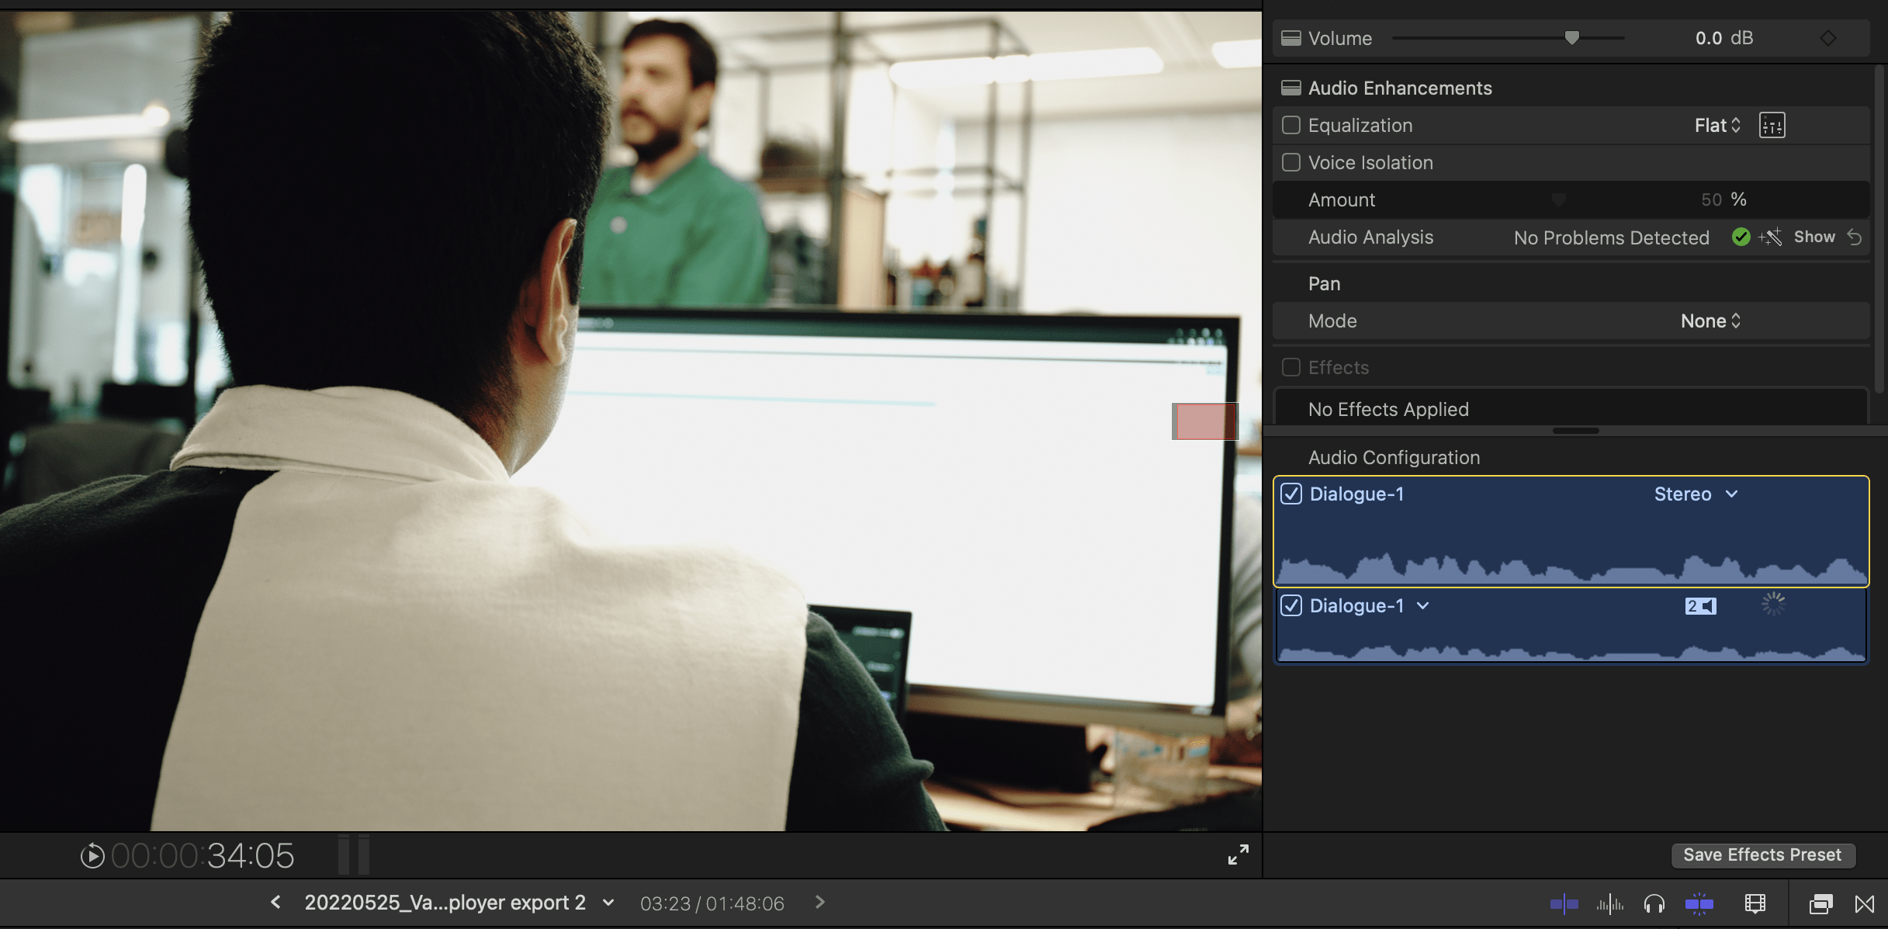The image size is (1888, 929).
Task: Click the auto-enhance magic wand
Action: [1770, 237]
